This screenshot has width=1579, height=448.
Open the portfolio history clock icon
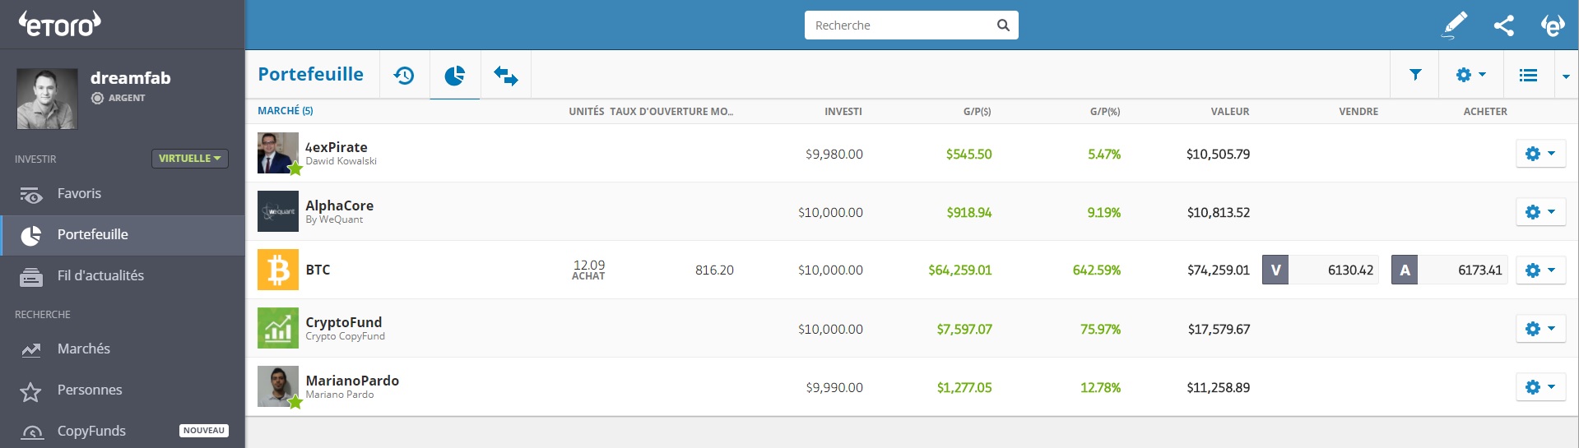pyautogui.click(x=404, y=76)
